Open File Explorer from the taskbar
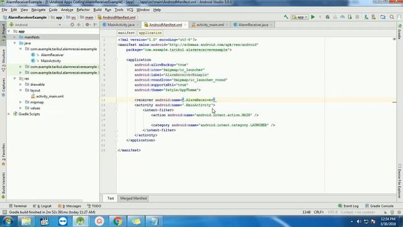Viewport: 403px width, 227px height. pyautogui.click(x=26, y=221)
